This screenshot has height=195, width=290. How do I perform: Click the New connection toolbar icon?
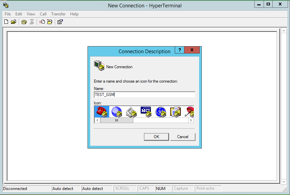point(6,22)
